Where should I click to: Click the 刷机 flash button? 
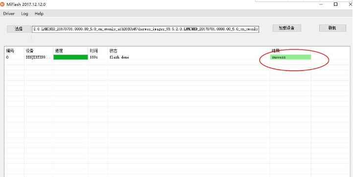(x=332, y=28)
